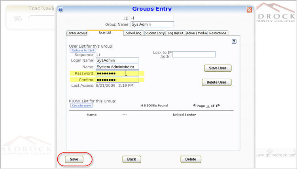297x169 pixels.
Task: Click the Return to List link
Action: pos(83,50)
